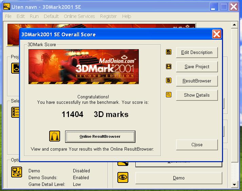Open the Run menu
Viewport: 242px width, 191px height.
click(x=34, y=16)
